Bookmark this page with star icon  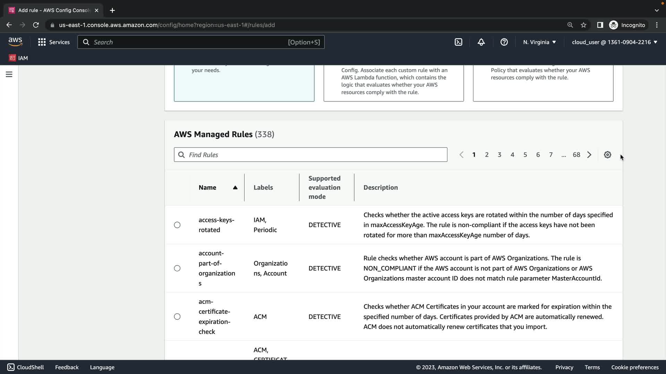(x=583, y=25)
